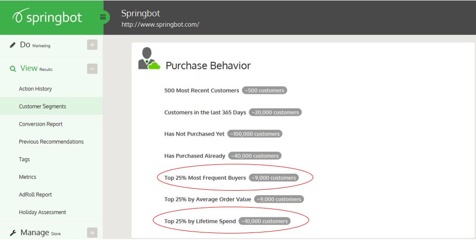This screenshot has height=240, width=476.
Task: Click the wrench icon beside Manage Store
Action: (13, 233)
